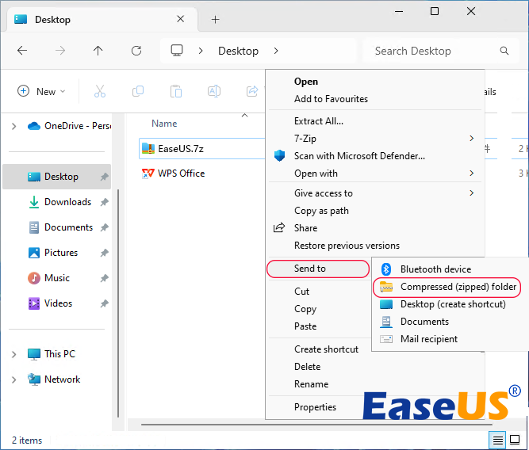Open Videos in navigation pane

(x=59, y=303)
